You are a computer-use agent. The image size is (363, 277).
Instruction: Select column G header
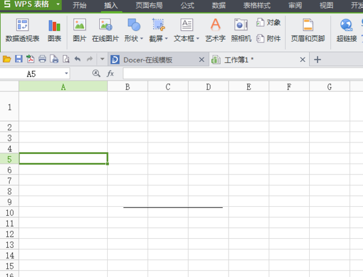(330, 86)
